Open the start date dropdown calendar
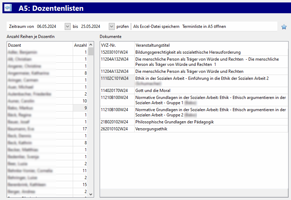 pos(68,26)
